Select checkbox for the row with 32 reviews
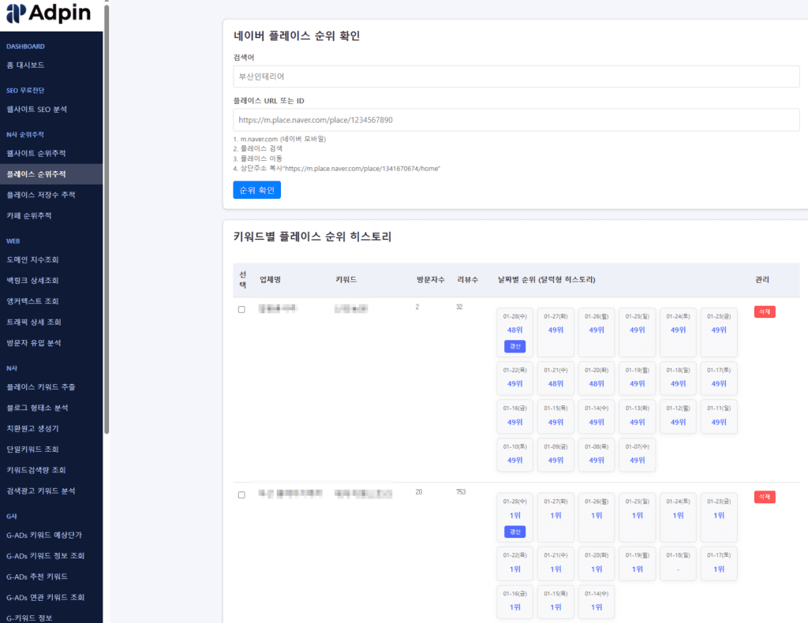 point(241,309)
